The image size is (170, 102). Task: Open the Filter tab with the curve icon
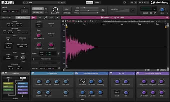(x=52, y=17)
